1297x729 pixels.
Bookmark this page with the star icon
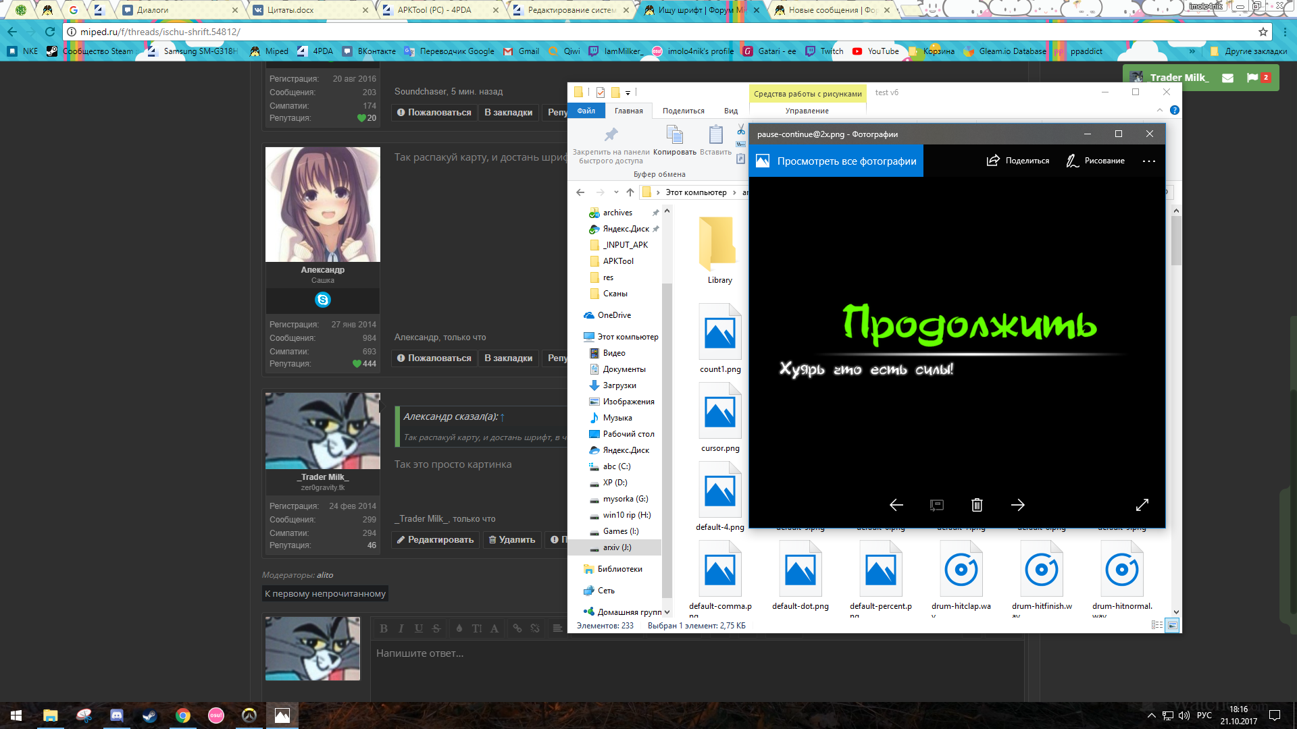point(1263,32)
